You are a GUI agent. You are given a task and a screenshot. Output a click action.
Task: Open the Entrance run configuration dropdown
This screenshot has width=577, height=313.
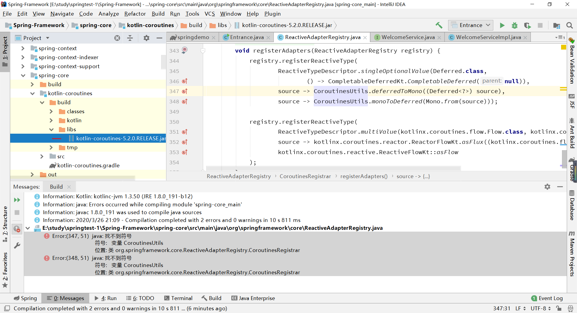[x=471, y=26]
